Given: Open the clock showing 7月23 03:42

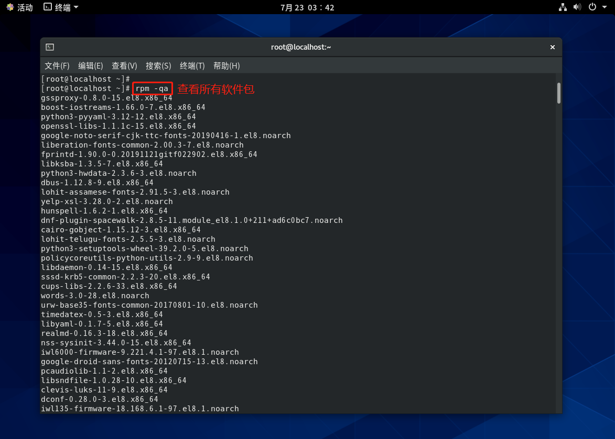Looking at the screenshot, I should pyautogui.click(x=307, y=7).
